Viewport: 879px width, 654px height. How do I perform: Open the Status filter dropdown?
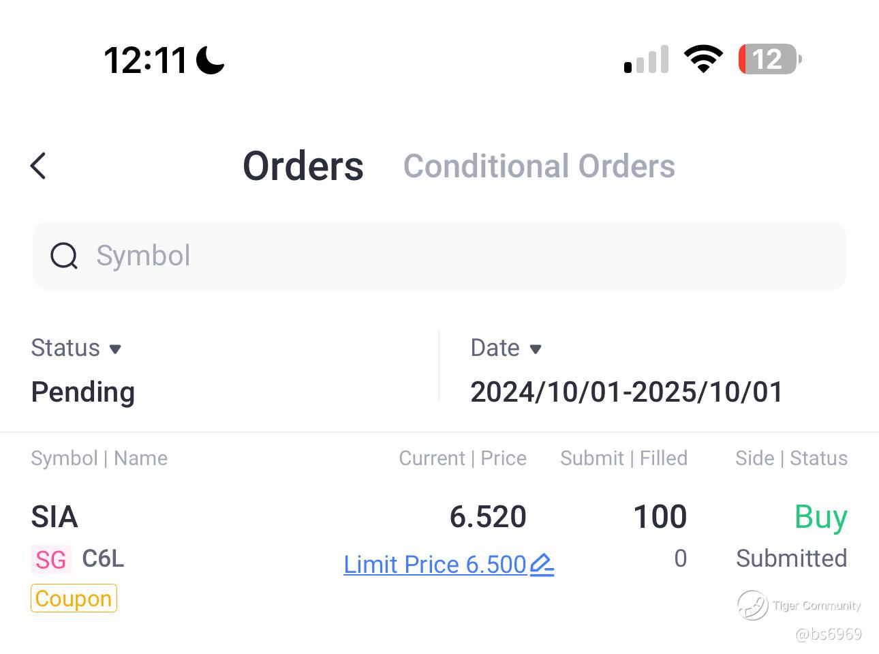click(x=76, y=348)
